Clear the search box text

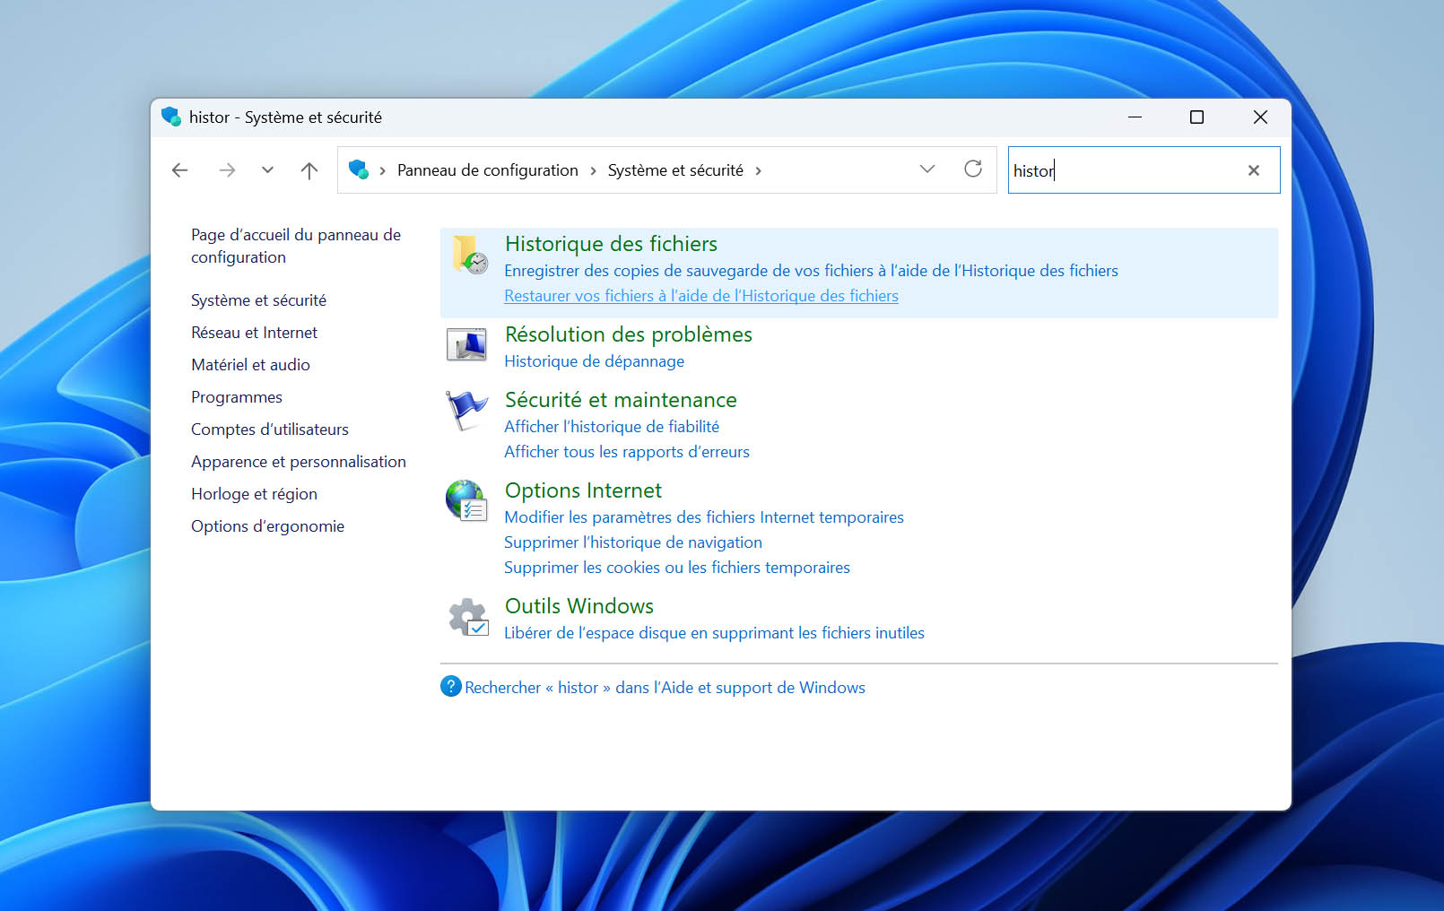pyautogui.click(x=1254, y=170)
